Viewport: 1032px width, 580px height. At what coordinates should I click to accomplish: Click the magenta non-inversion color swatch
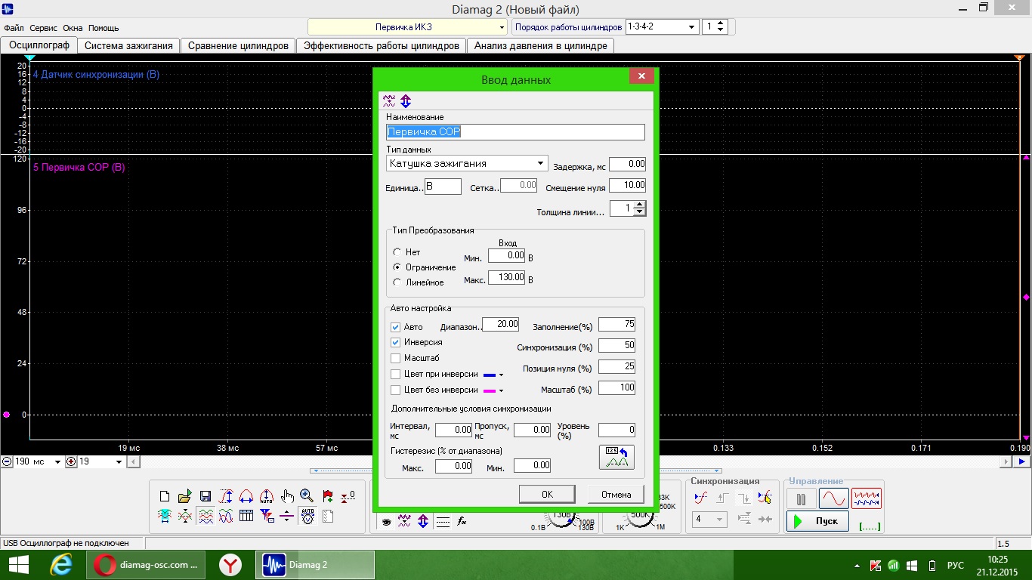coord(489,390)
